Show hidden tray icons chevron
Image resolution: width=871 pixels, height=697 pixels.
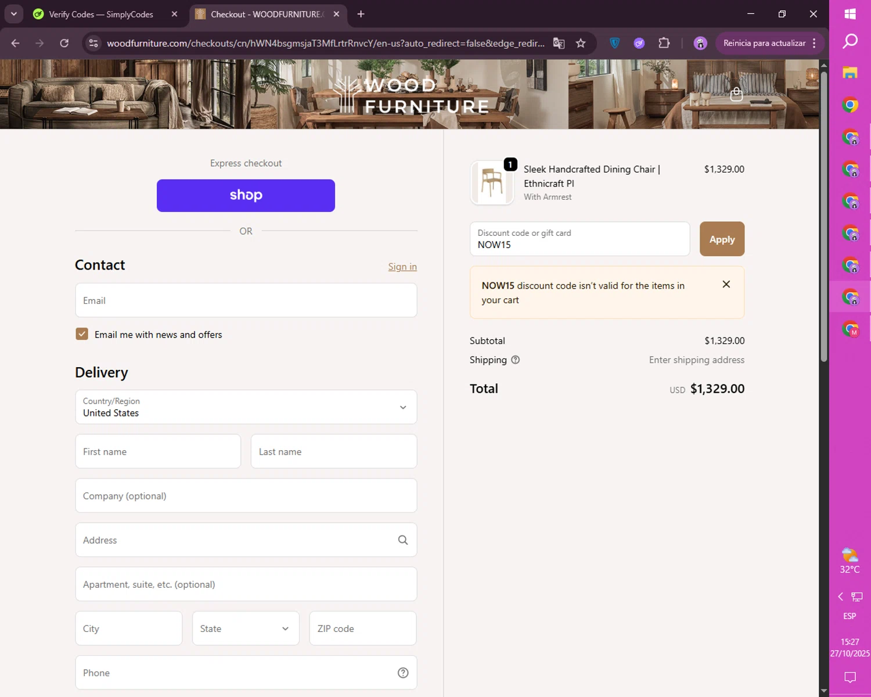pos(840,597)
